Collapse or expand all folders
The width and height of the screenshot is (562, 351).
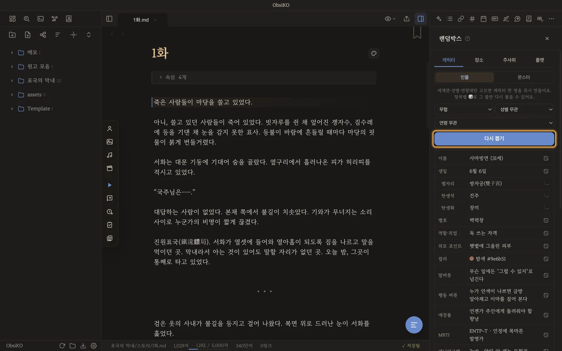89,35
